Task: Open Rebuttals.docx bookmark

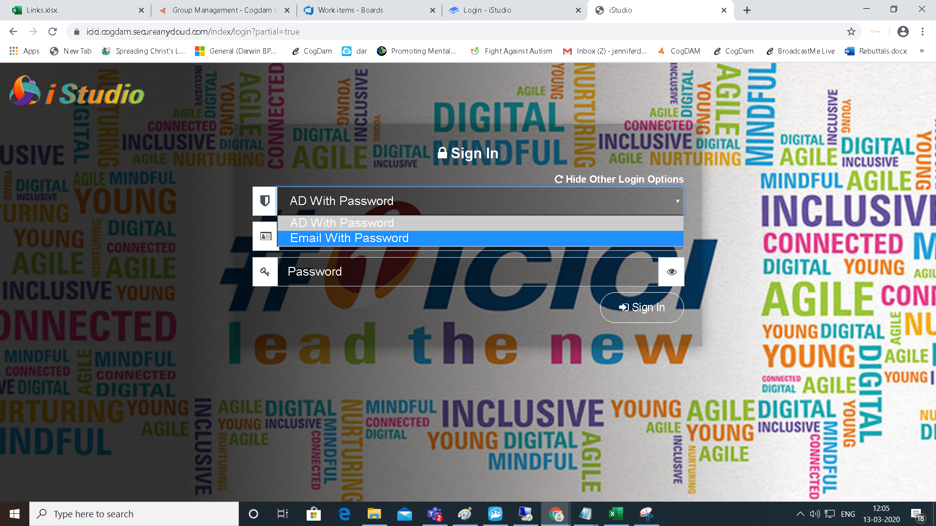Action: pyautogui.click(x=876, y=51)
